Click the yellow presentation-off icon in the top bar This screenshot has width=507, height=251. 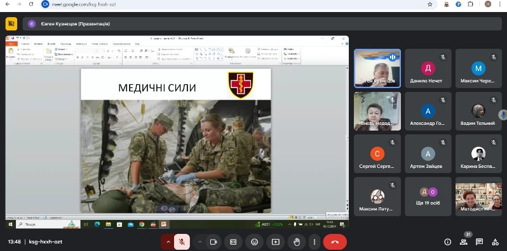click(x=11, y=23)
